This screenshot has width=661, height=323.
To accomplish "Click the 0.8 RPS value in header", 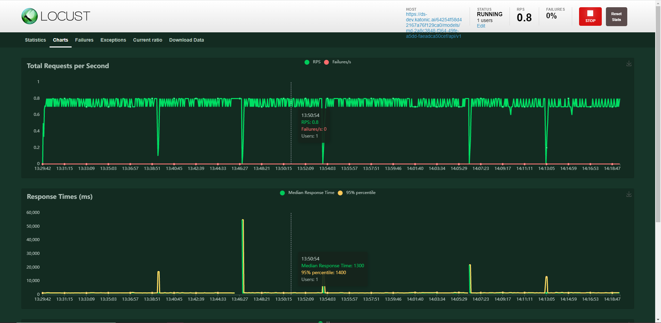I will coord(524,18).
